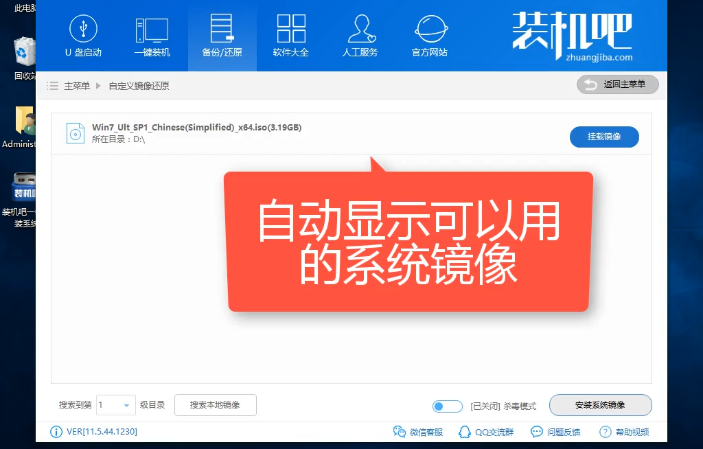Open the 软件大全 software grid icon
The width and height of the screenshot is (703, 449).
click(291, 29)
